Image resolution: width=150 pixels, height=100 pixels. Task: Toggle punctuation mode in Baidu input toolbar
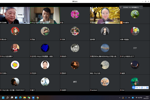(140, 87)
